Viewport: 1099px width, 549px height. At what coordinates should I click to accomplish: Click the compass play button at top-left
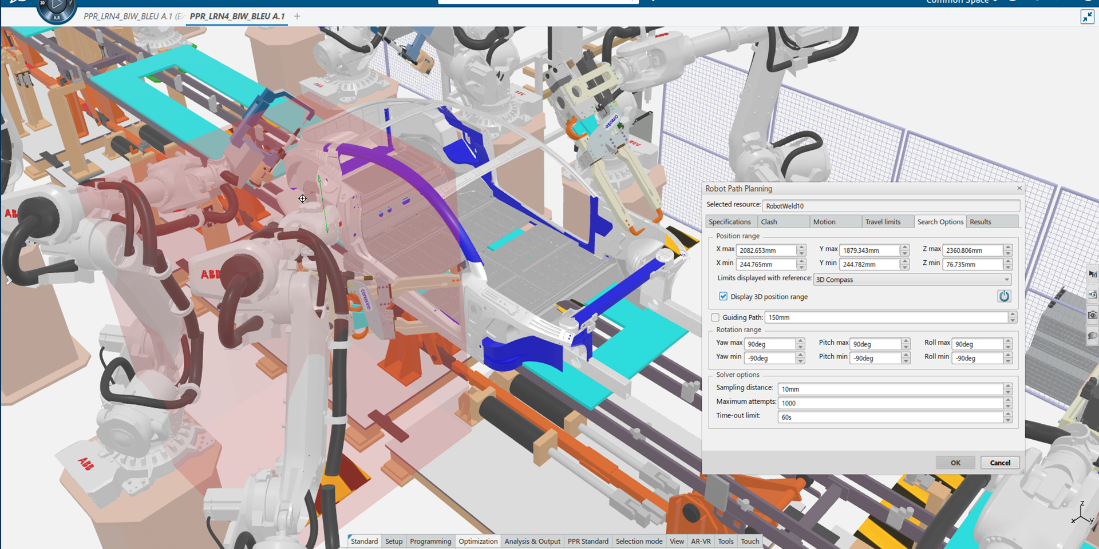(57, 6)
